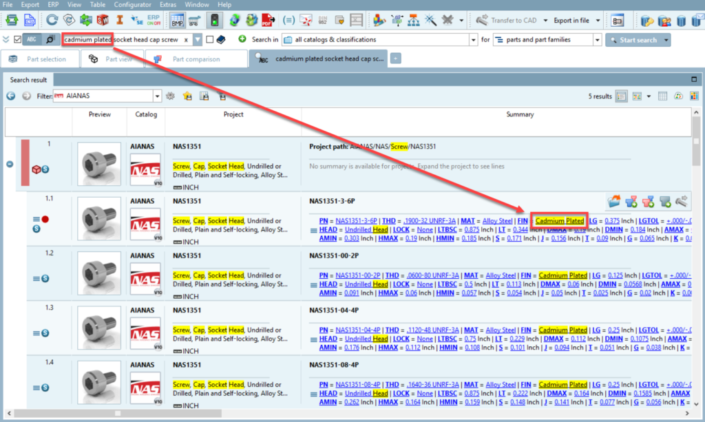
Task: Select the plain table view icon
Action: click(x=662, y=96)
